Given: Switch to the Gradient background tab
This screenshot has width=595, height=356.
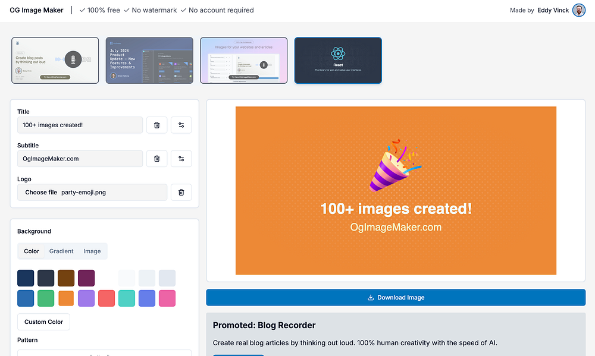Looking at the screenshot, I should pos(61,251).
